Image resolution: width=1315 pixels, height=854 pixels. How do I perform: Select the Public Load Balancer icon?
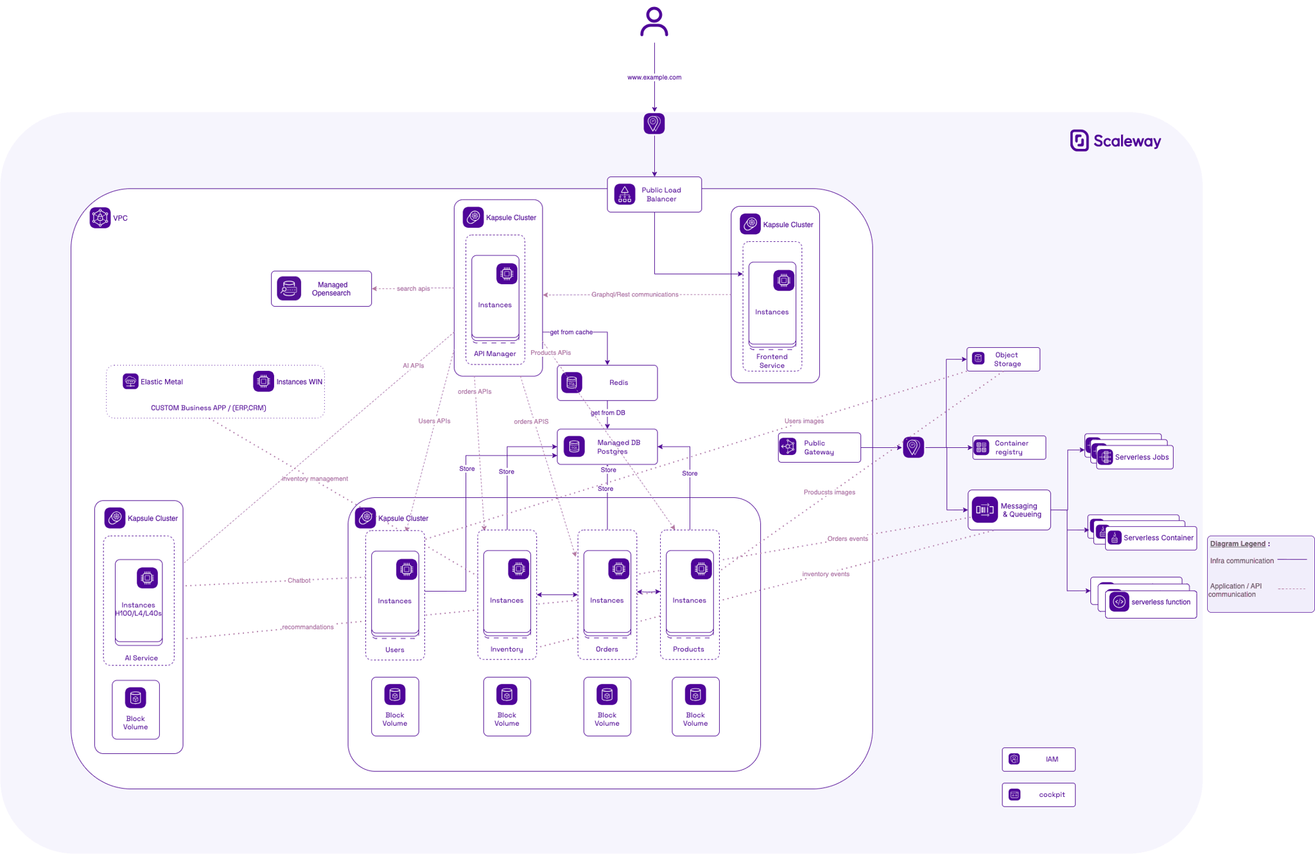(x=623, y=194)
